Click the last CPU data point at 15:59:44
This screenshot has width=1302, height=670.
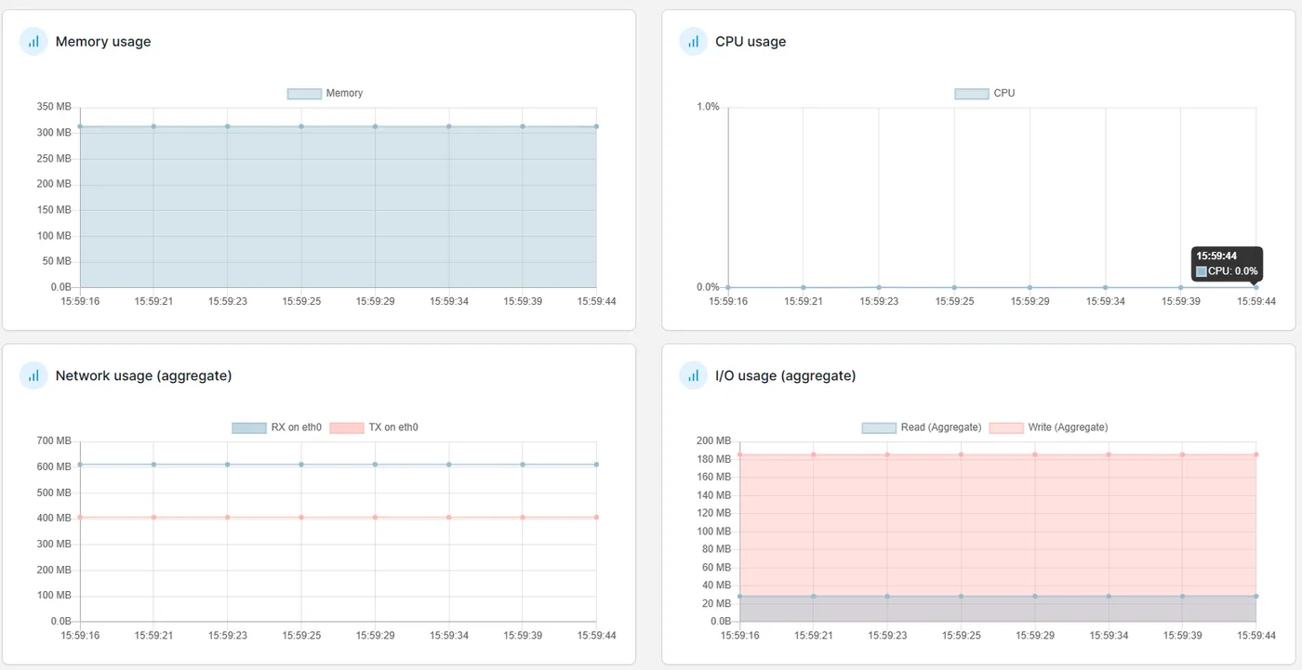(x=1255, y=287)
